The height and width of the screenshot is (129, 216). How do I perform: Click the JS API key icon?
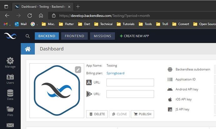pyautogui.click(x=170, y=109)
